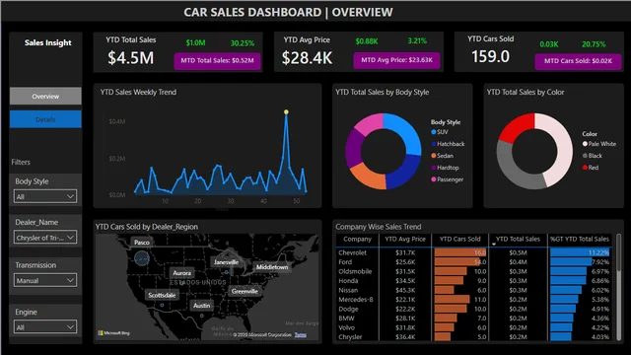This screenshot has height=355, width=631.
Task: Click the 159.0 YTD Cars Sold value
Action: click(491, 57)
